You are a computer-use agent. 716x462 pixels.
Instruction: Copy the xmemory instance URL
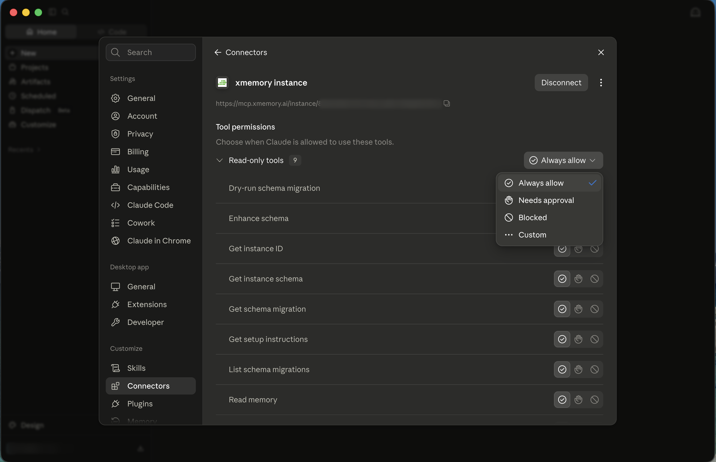(447, 104)
